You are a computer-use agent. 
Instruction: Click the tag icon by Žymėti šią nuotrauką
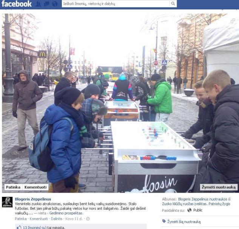click(164, 221)
